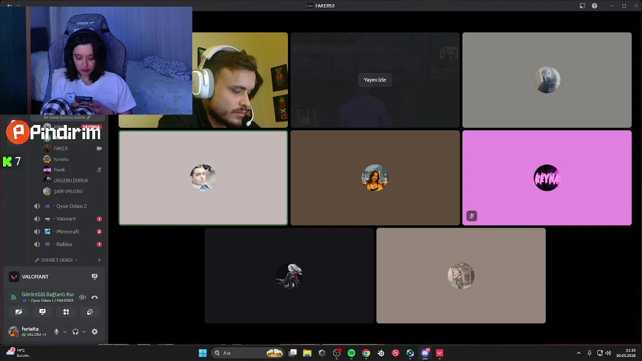Screen dimensions: 642x361
Task: Toggle screen share button in voice panel
Action: click(x=42, y=312)
